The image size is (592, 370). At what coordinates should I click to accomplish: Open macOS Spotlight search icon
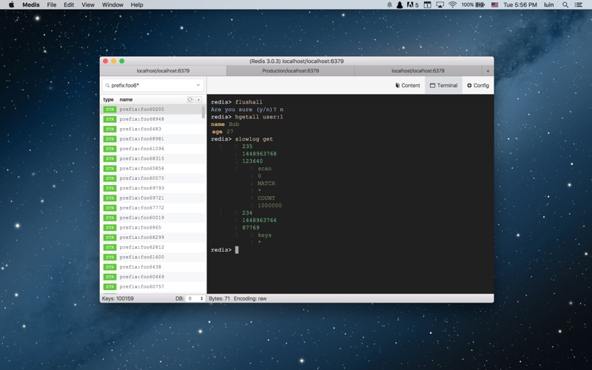(x=565, y=5)
